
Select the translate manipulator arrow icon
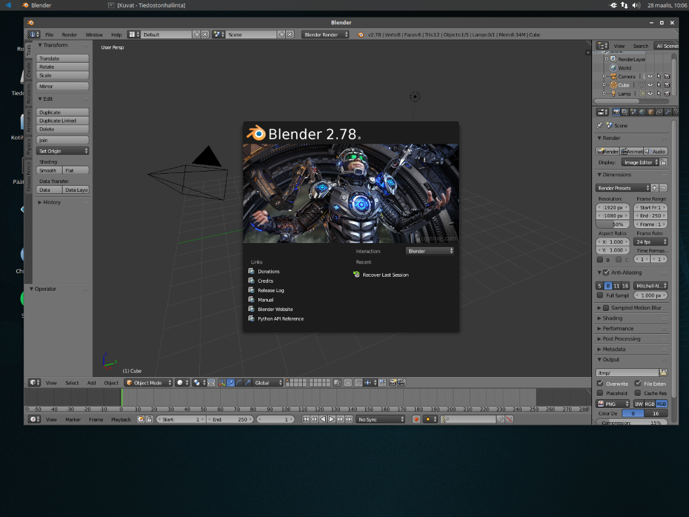pyautogui.click(x=231, y=383)
